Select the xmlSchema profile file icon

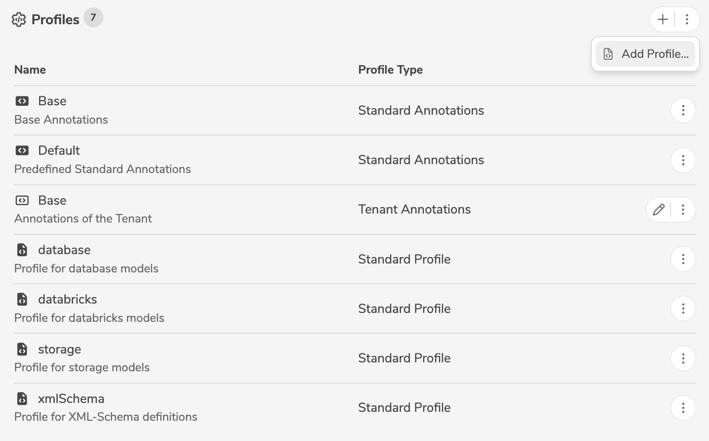[22, 398]
